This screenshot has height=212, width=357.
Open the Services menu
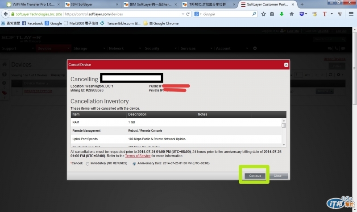pyautogui.click(x=196, y=48)
